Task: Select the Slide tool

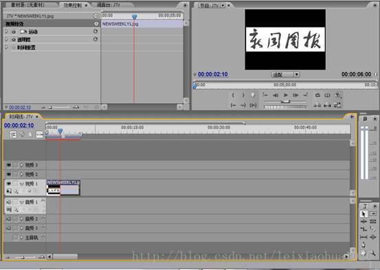Action: [x=373, y=237]
